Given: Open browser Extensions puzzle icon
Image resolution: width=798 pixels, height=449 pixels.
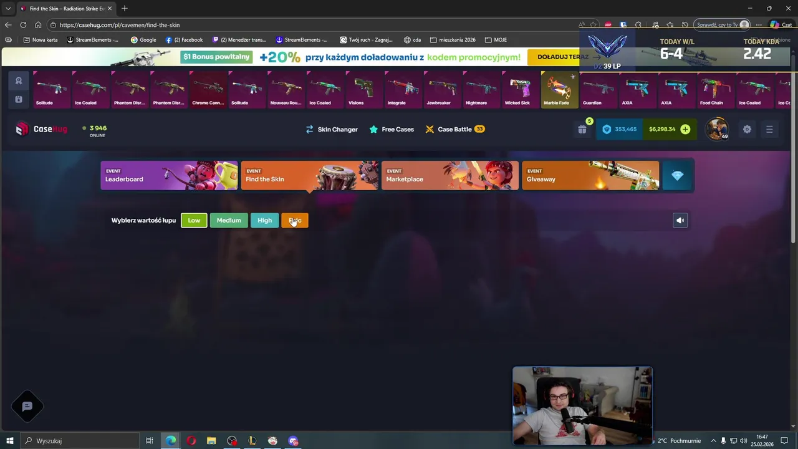Looking at the screenshot, I should click(638, 25).
